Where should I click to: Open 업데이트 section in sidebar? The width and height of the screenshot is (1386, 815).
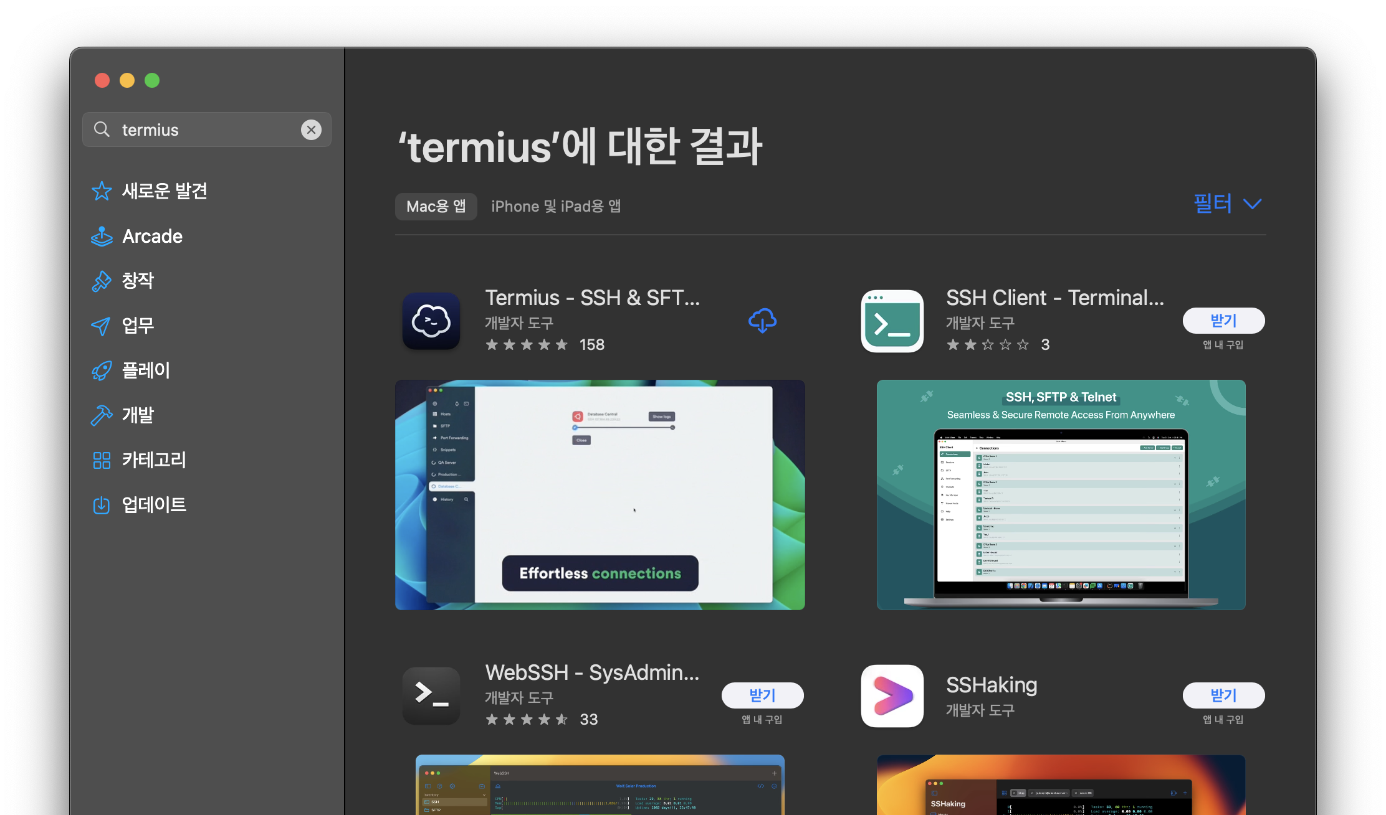(x=154, y=505)
